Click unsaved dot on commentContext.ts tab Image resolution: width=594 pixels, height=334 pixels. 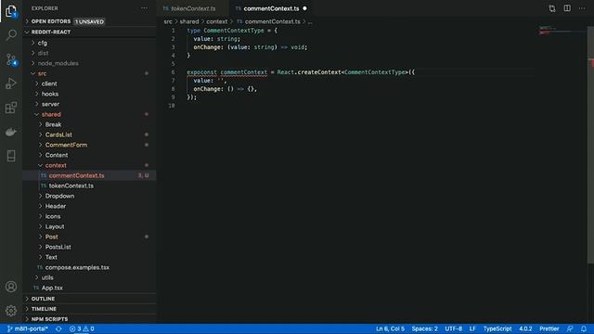pyautogui.click(x=304, y=8)
